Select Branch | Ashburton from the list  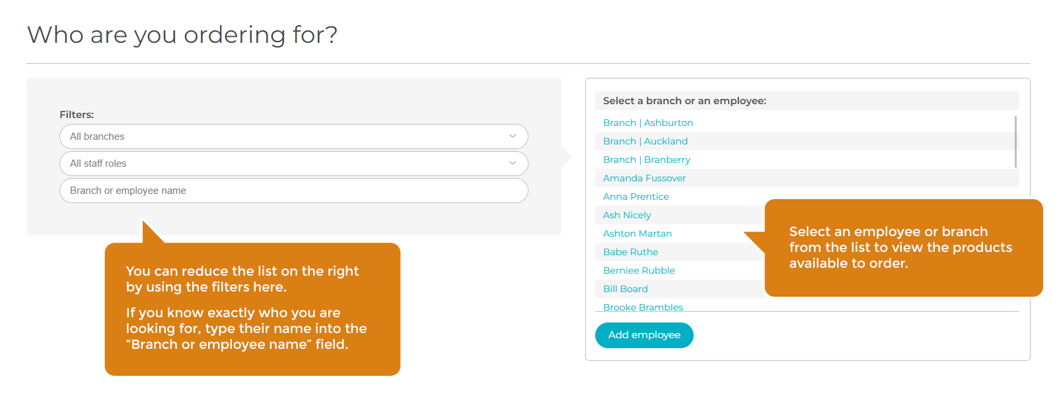(648, 123)
